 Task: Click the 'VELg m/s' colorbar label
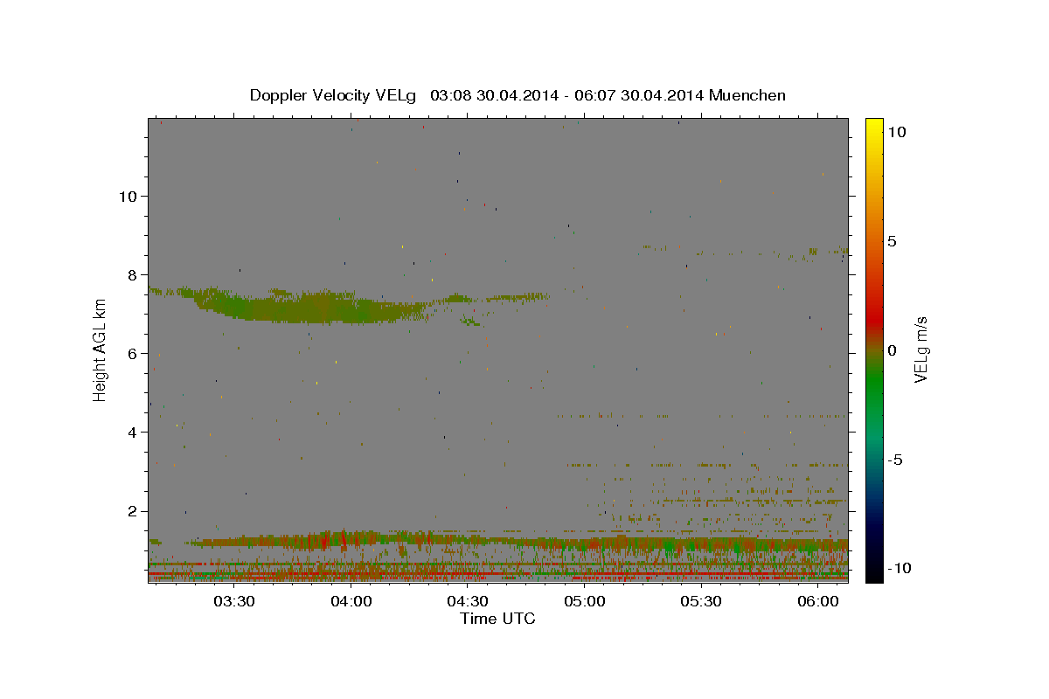point(921,349)
